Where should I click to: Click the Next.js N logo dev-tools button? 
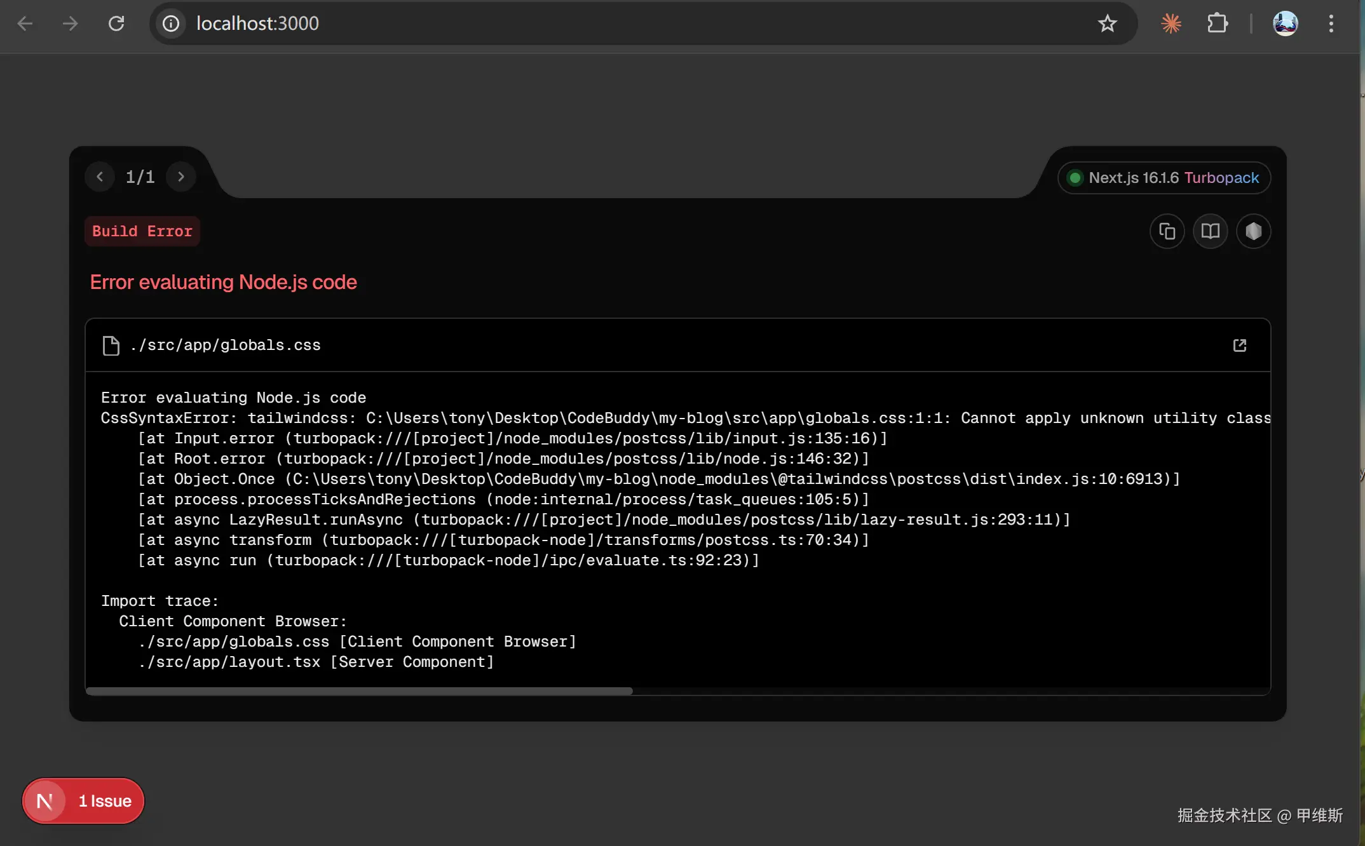point(44,801)
